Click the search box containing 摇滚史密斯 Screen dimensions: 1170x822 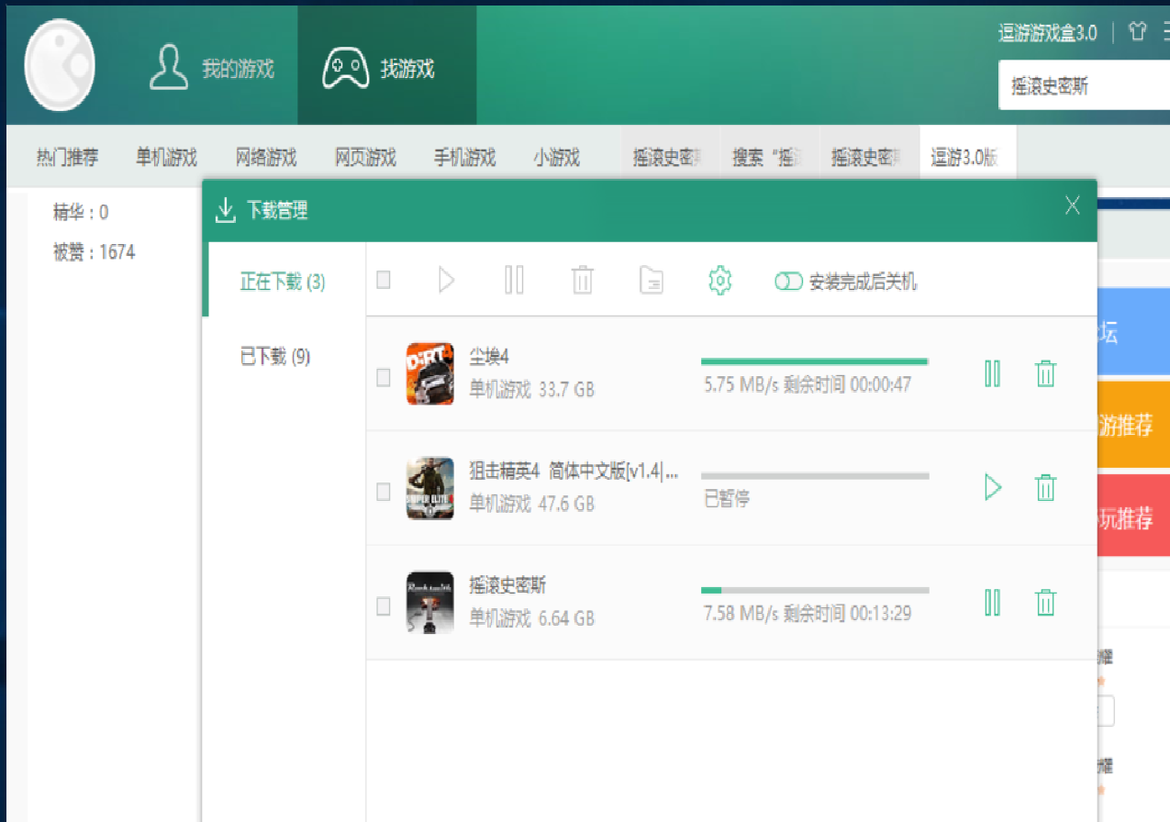coord(1084,86)
